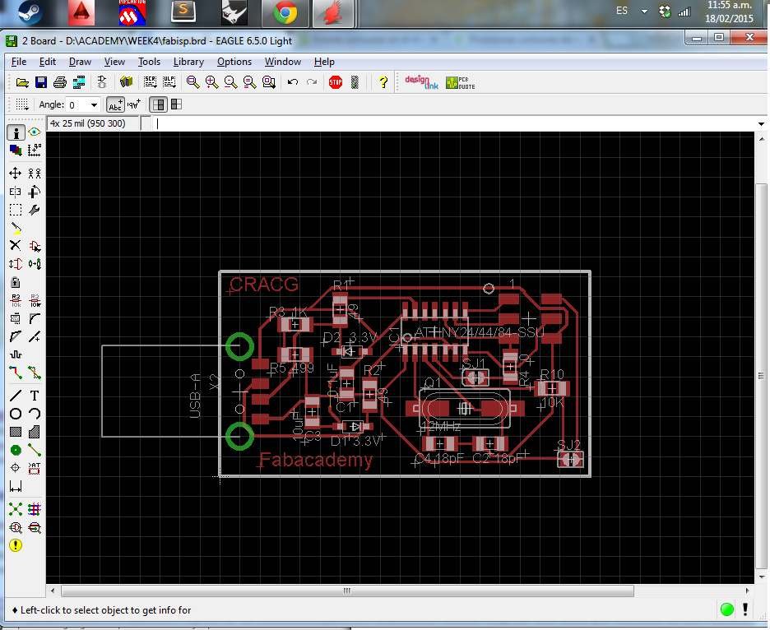Select the green Via tool

pos(16,450)
